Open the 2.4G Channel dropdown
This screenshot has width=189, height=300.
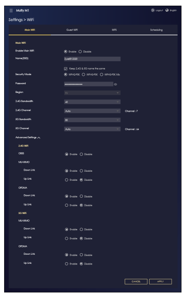[92, 111]
